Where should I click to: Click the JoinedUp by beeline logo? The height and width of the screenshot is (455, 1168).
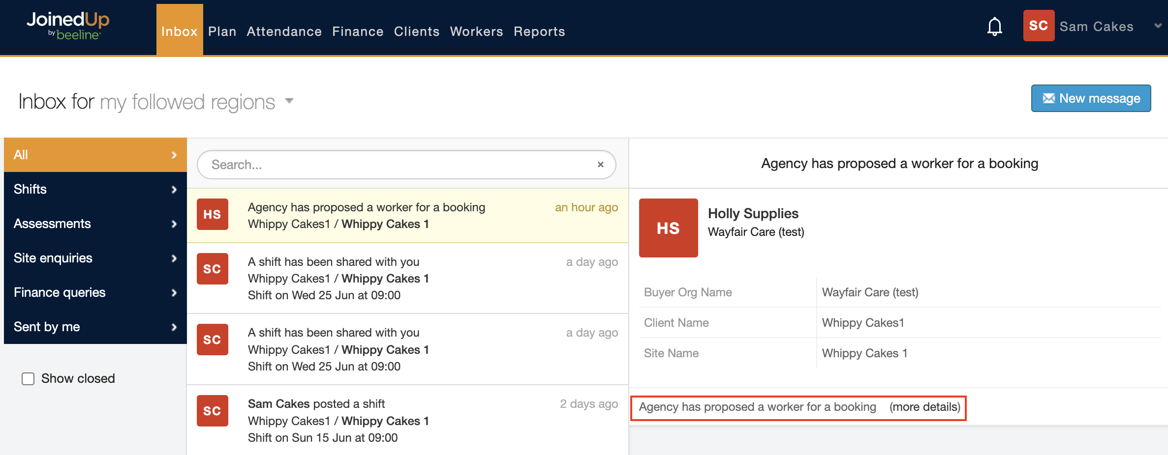tap(68, 26)
